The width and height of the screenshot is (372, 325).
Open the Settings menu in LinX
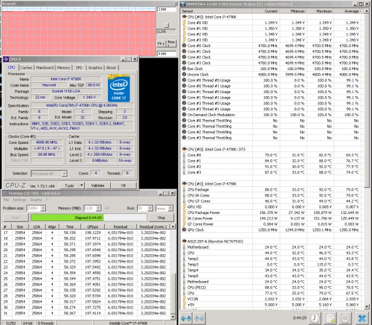[x=19, y=200]
